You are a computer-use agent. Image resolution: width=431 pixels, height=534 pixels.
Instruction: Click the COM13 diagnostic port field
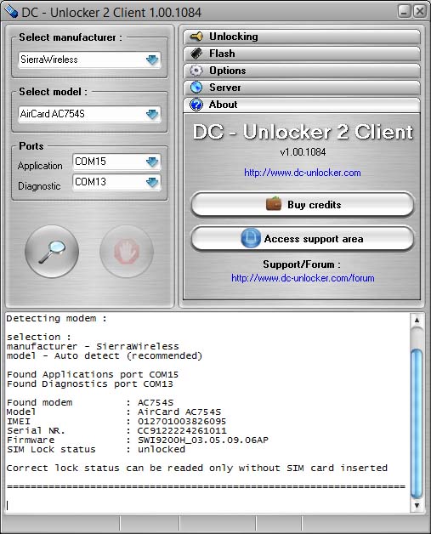pos(116,182)
